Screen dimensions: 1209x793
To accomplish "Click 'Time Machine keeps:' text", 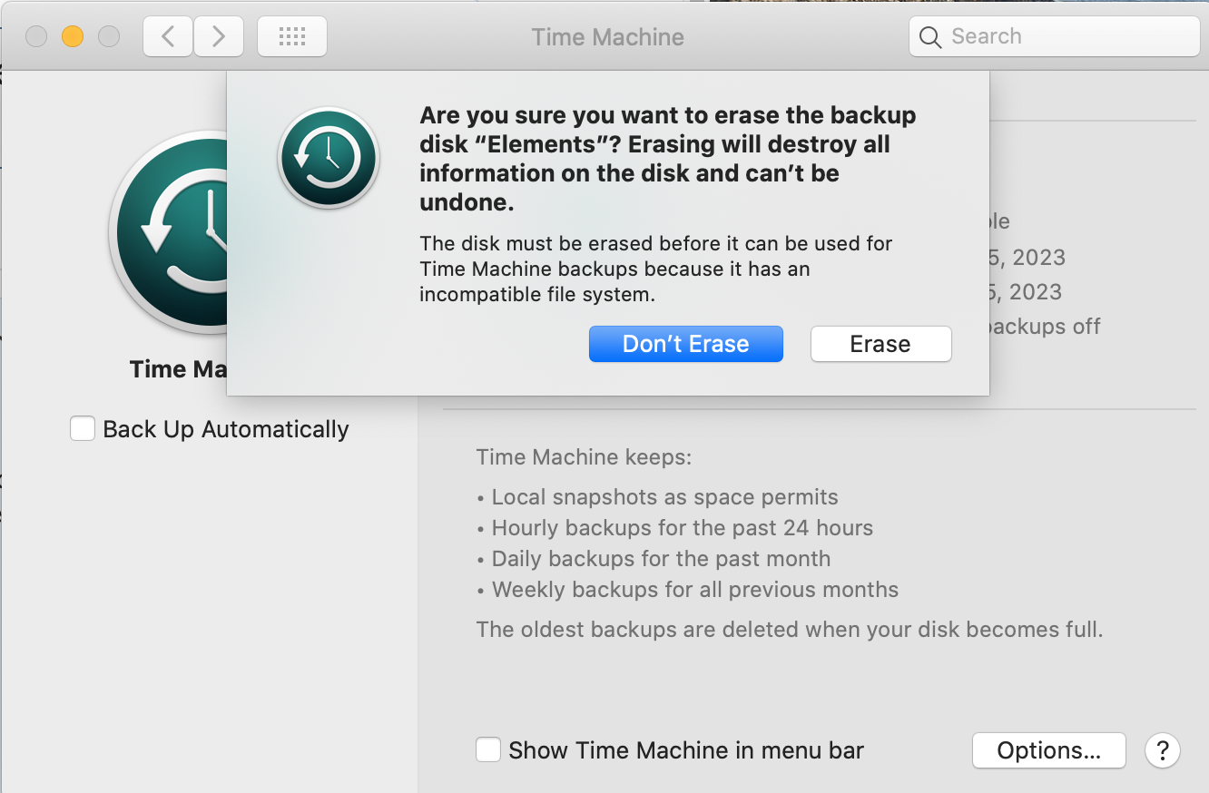I will tap(584, 457).
